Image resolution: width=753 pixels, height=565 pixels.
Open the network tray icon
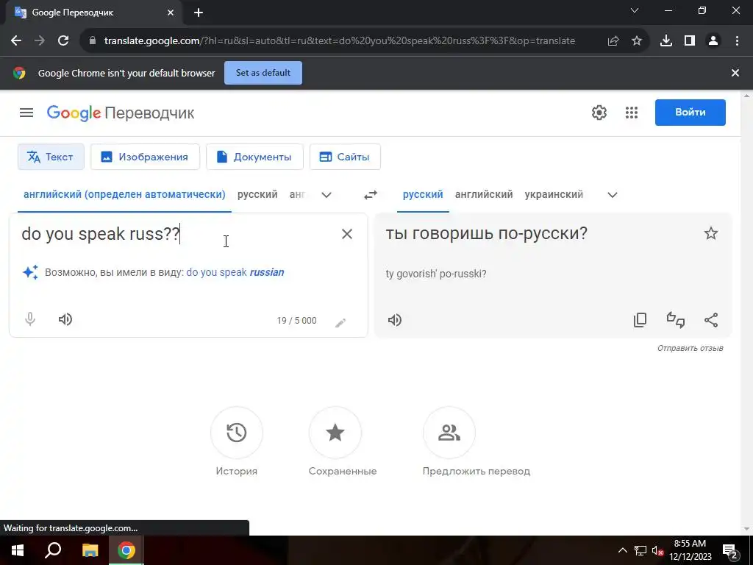(640, 550)
